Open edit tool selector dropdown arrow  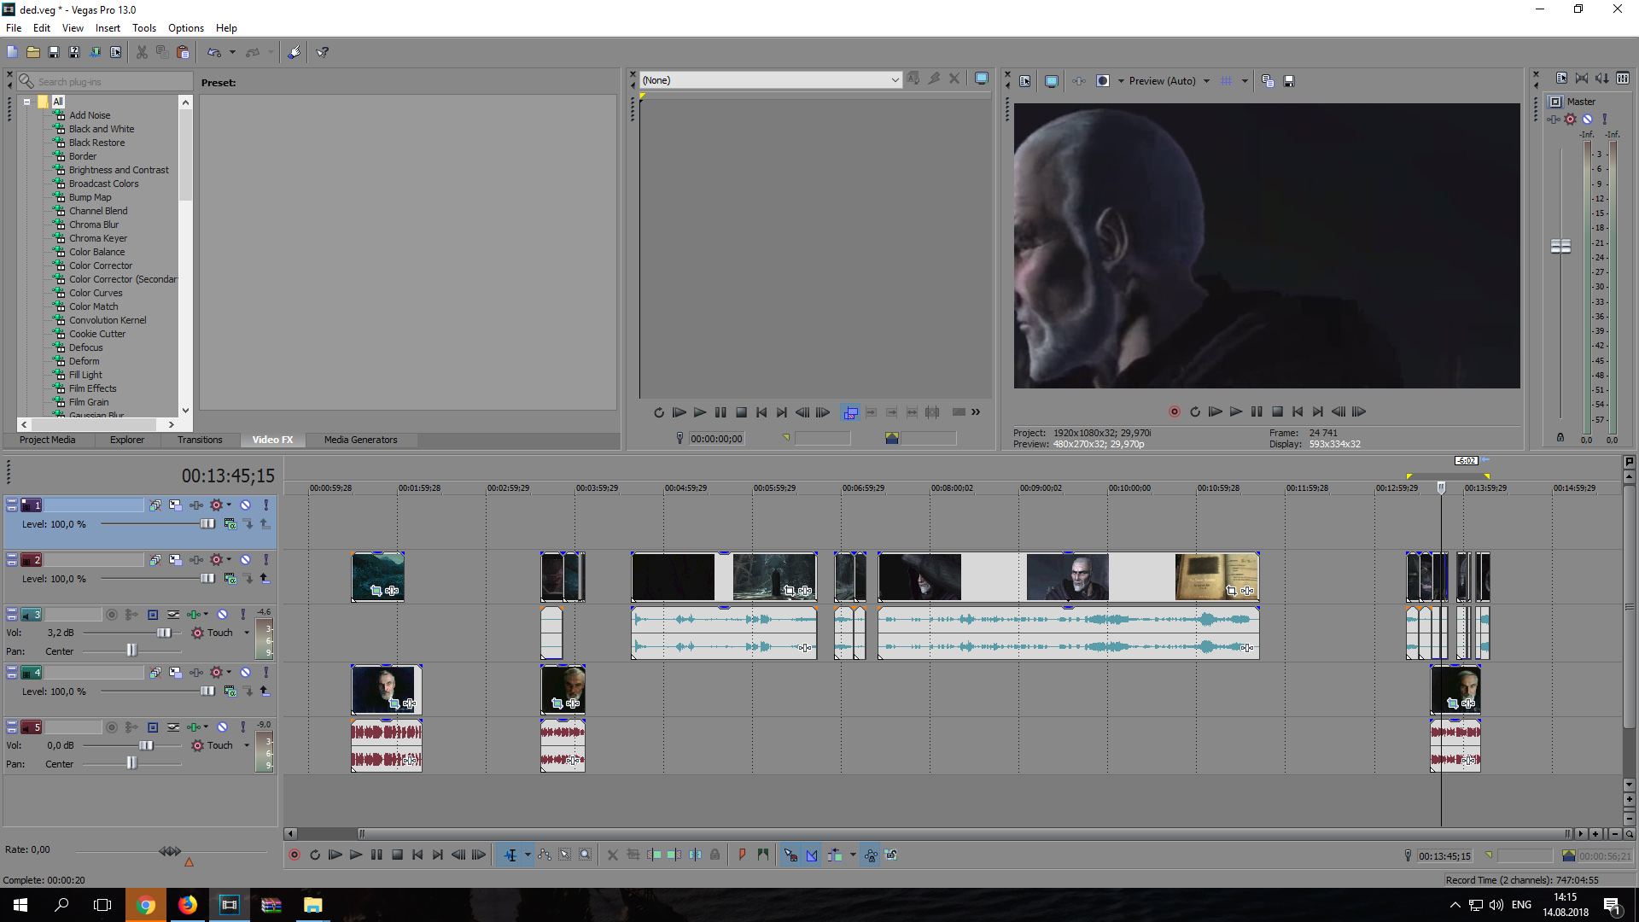(x=528, y=855)
